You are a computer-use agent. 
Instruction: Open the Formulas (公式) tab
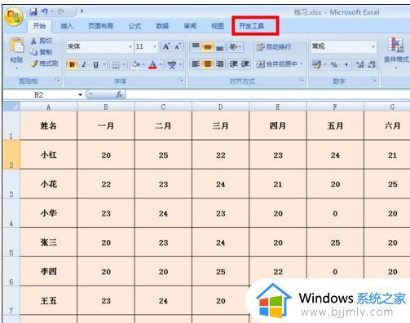click(x=134, y=26)
